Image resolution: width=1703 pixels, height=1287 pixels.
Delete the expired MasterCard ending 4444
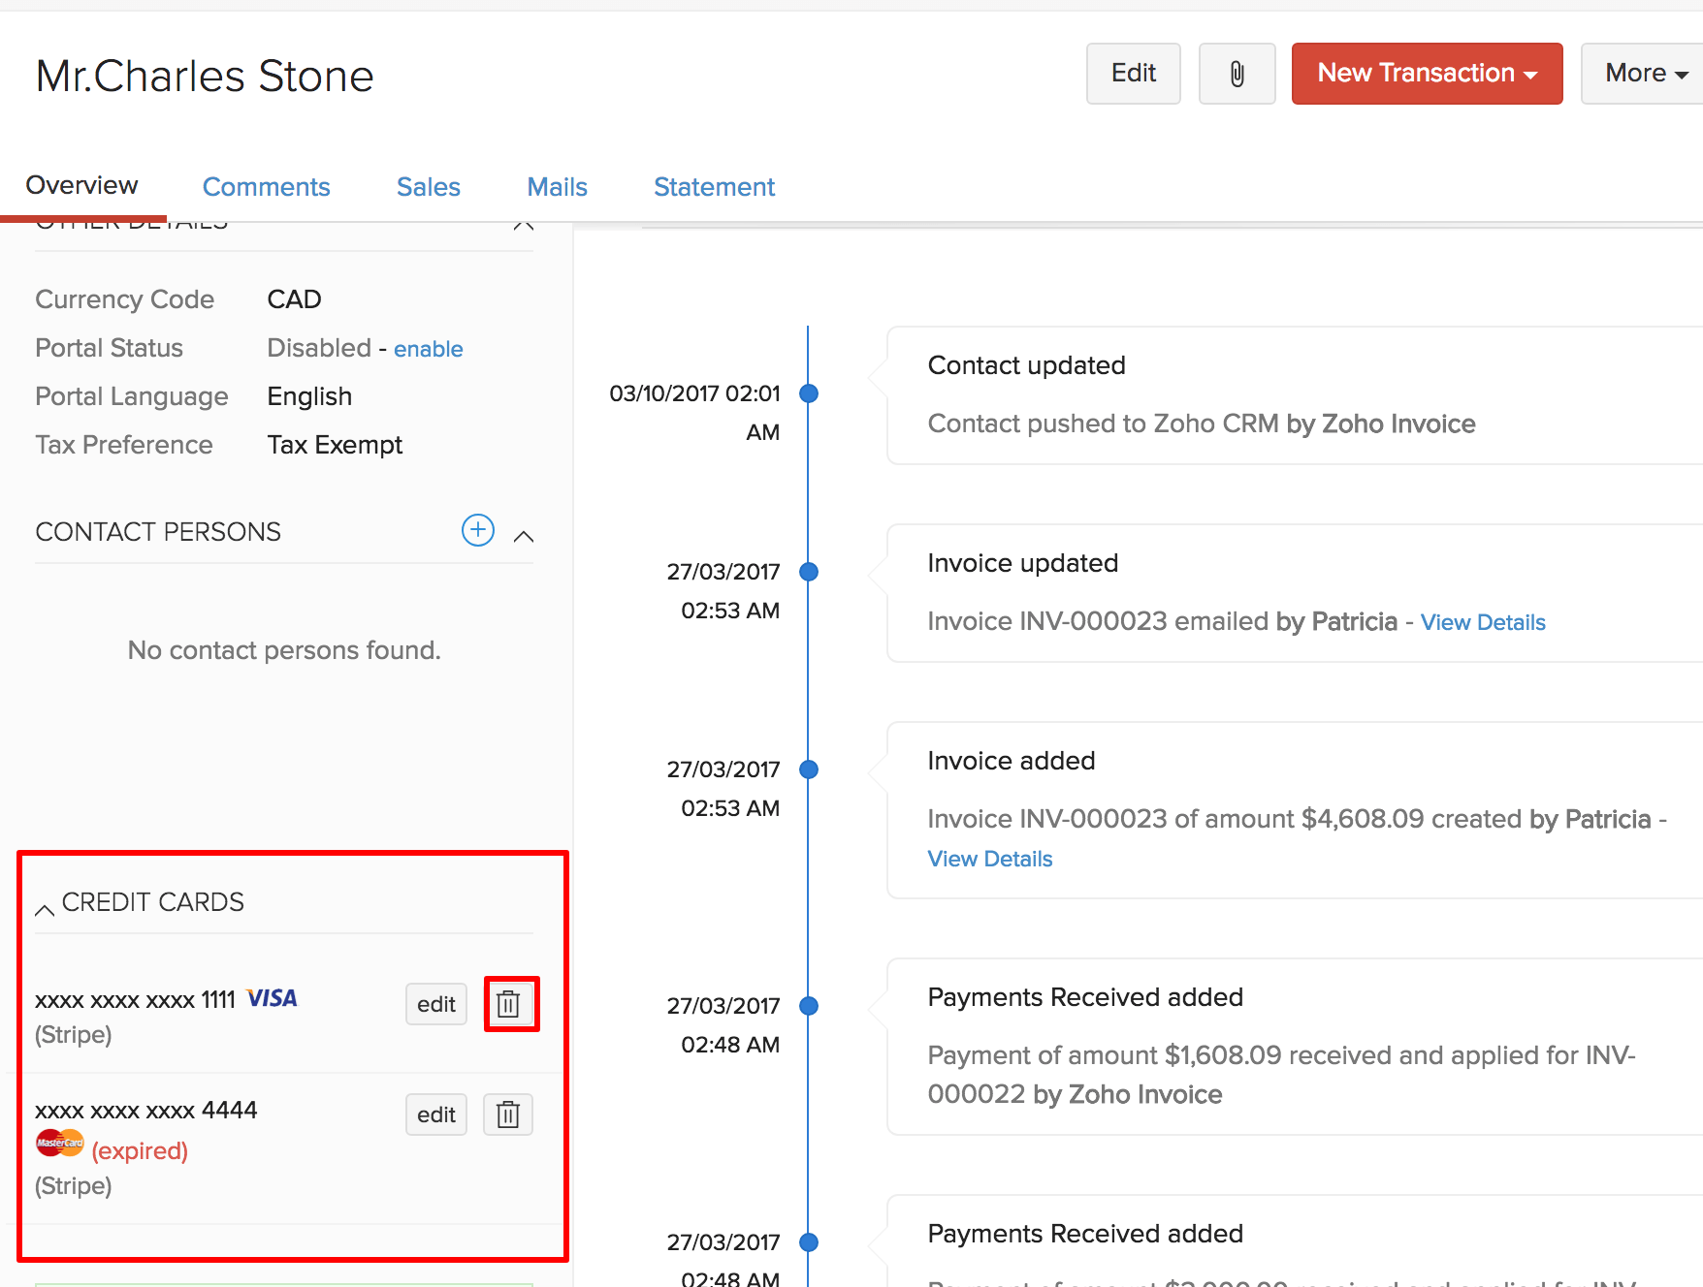[508, 1114]
